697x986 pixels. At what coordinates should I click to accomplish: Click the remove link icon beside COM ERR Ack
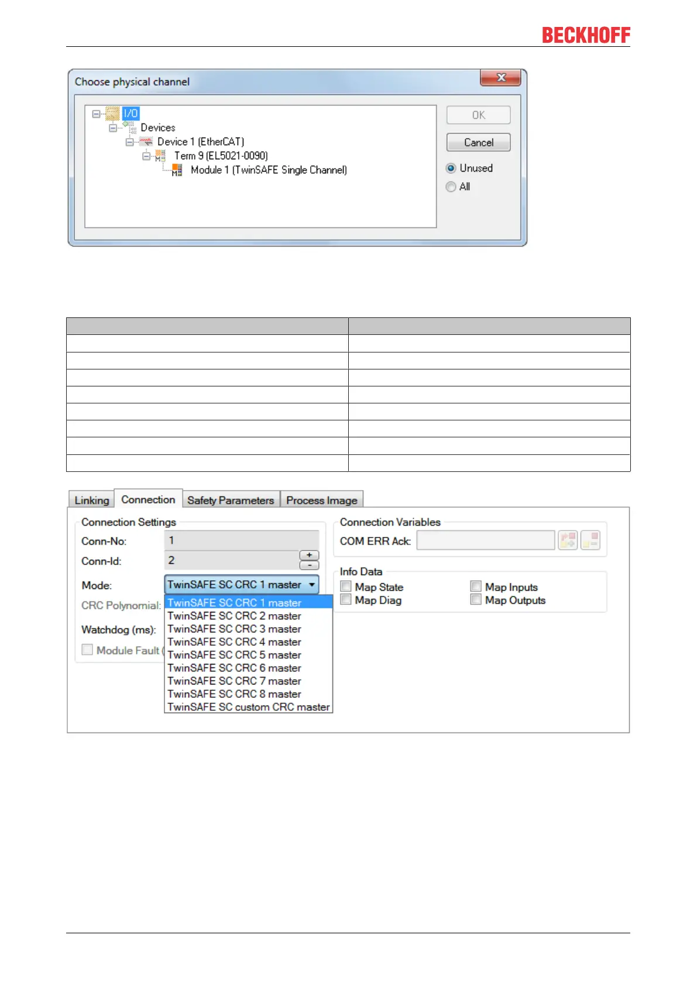coord(590,540)
